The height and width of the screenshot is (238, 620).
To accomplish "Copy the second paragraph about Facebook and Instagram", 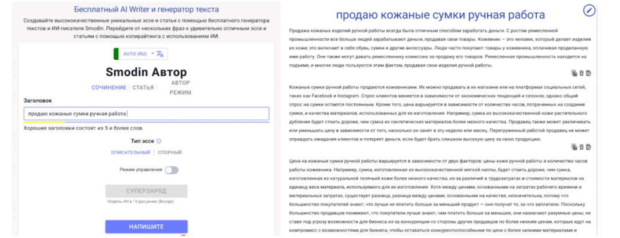I will (574, 147).
